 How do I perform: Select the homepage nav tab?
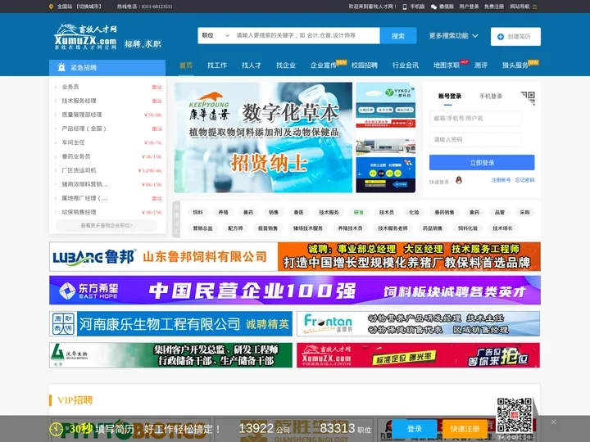tap(186, 65)
